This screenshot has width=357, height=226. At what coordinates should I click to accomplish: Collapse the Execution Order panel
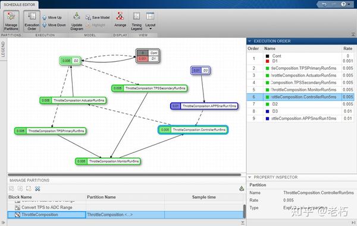[250, 41]
